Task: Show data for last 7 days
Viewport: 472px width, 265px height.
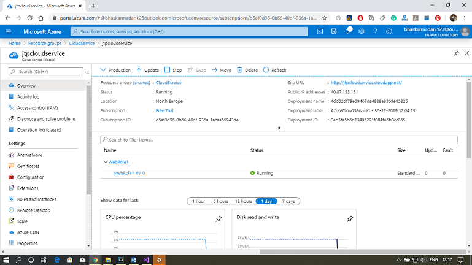Action: tap(288, 201)
